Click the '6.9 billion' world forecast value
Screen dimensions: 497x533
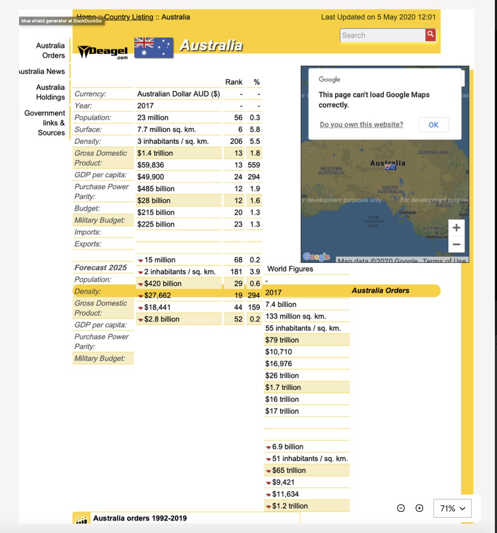(x=288, y=447)
